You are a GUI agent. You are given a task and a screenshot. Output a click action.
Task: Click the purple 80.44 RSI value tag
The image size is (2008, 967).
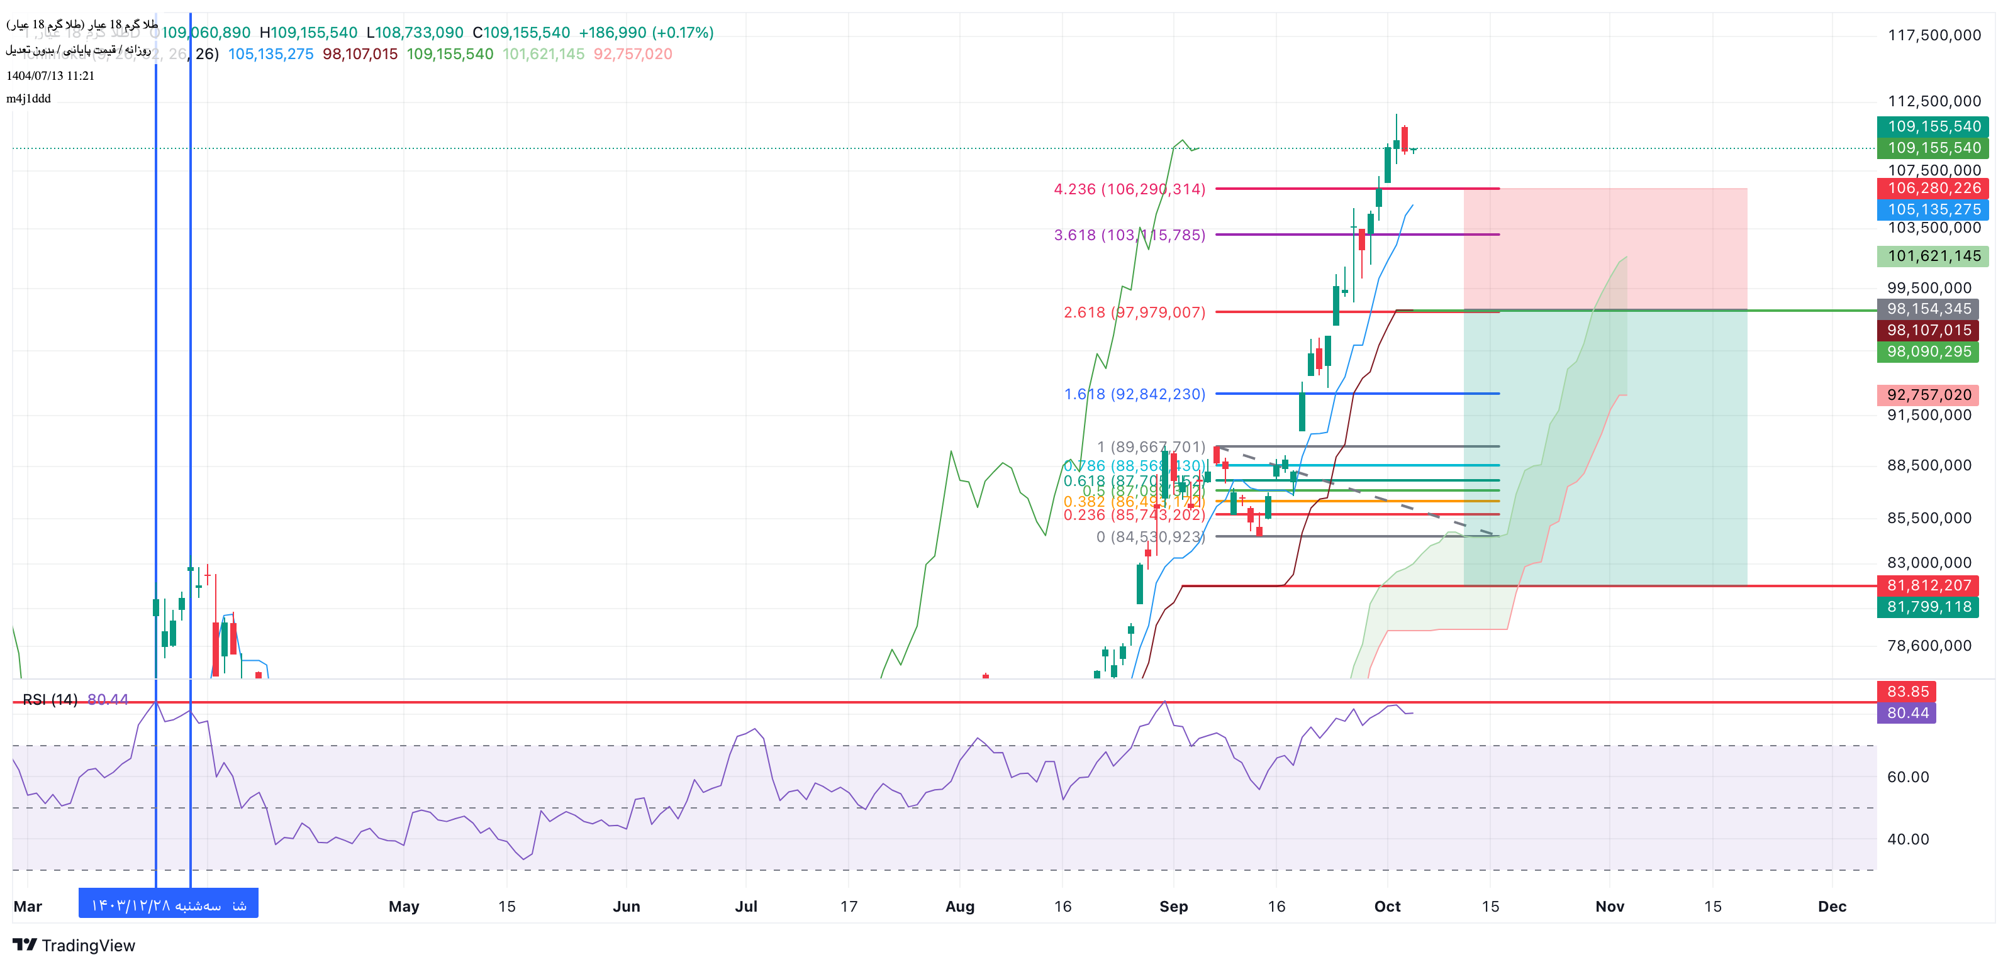tap(1907, 712)
